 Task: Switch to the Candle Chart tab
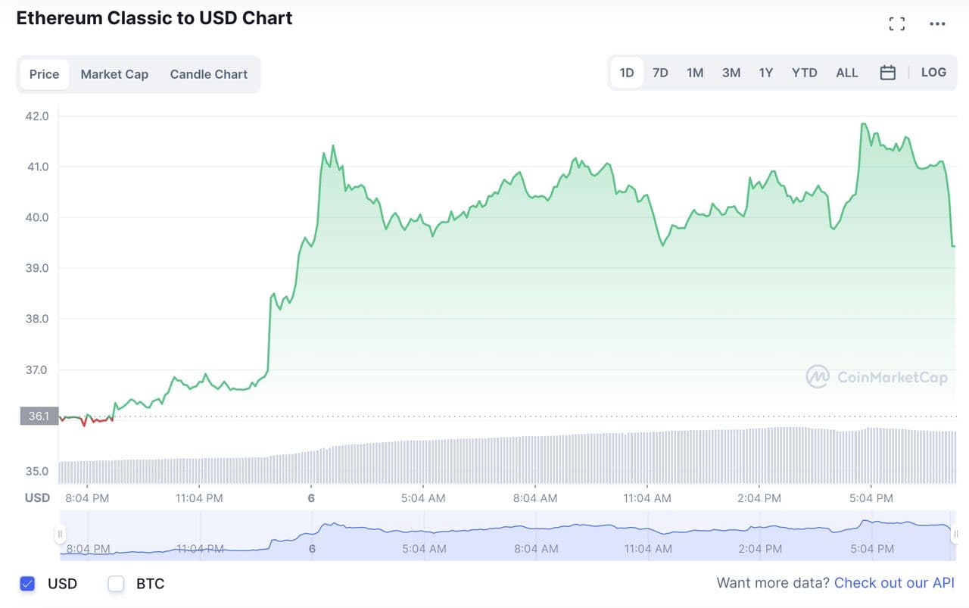(209, 74)
